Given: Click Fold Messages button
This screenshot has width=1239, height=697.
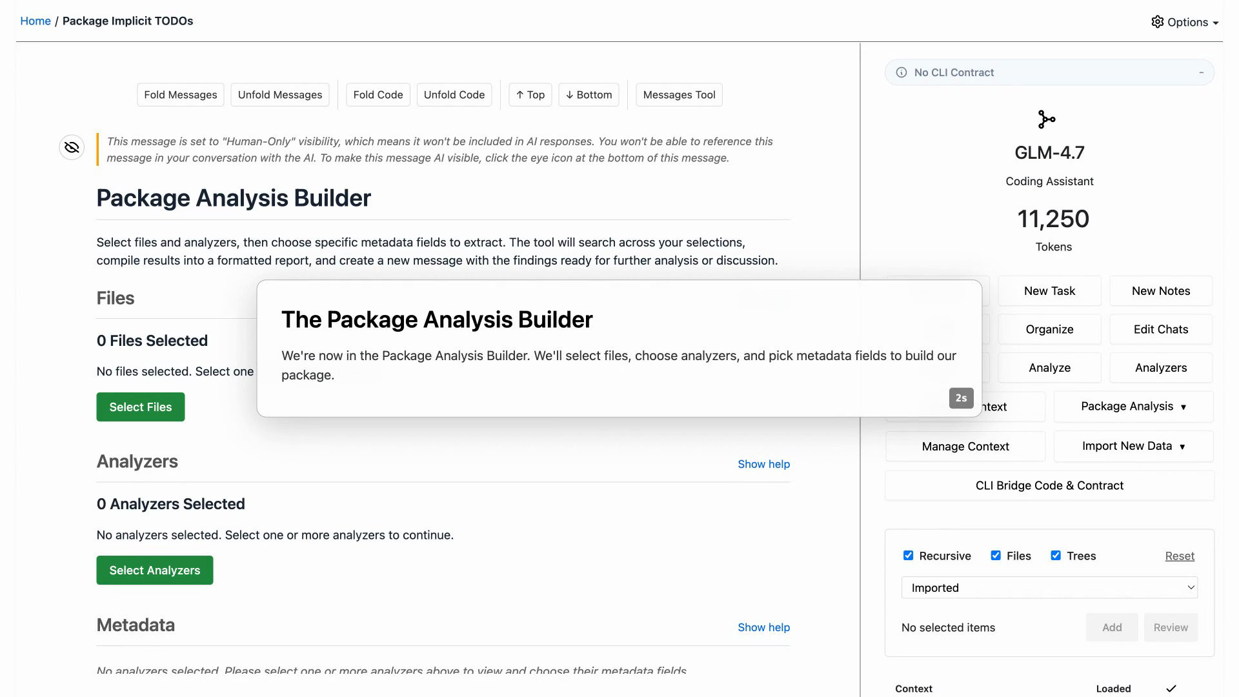Looking at the screenshot, I should click(x=181, y=95).
